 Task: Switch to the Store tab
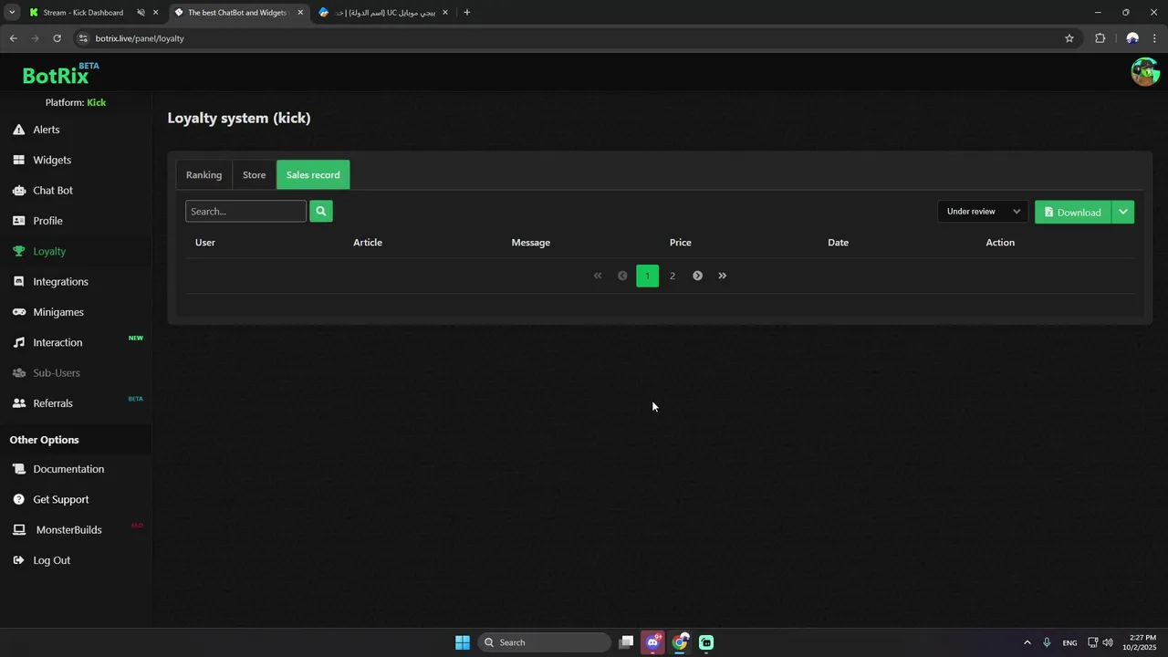tap(254, 175)
